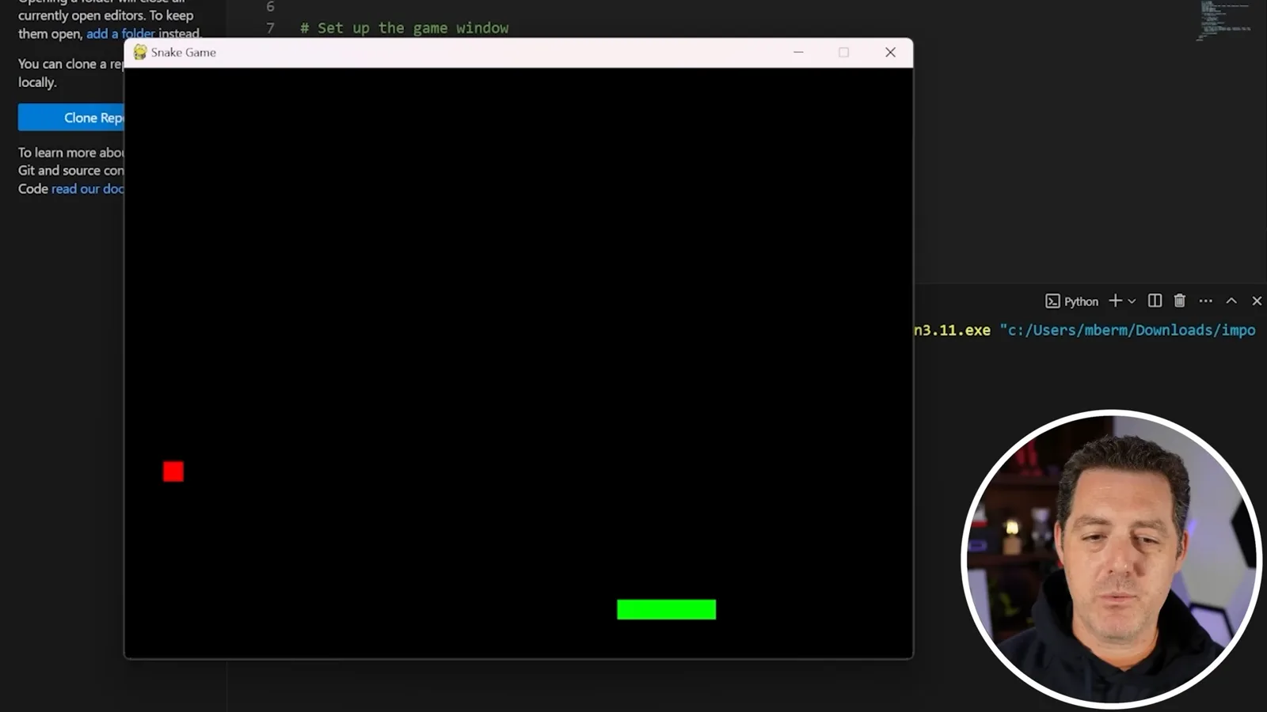Minimize the Snake Game window
Screen dimensions: 1267x712
pyautogui.click(x=798, y=52)
